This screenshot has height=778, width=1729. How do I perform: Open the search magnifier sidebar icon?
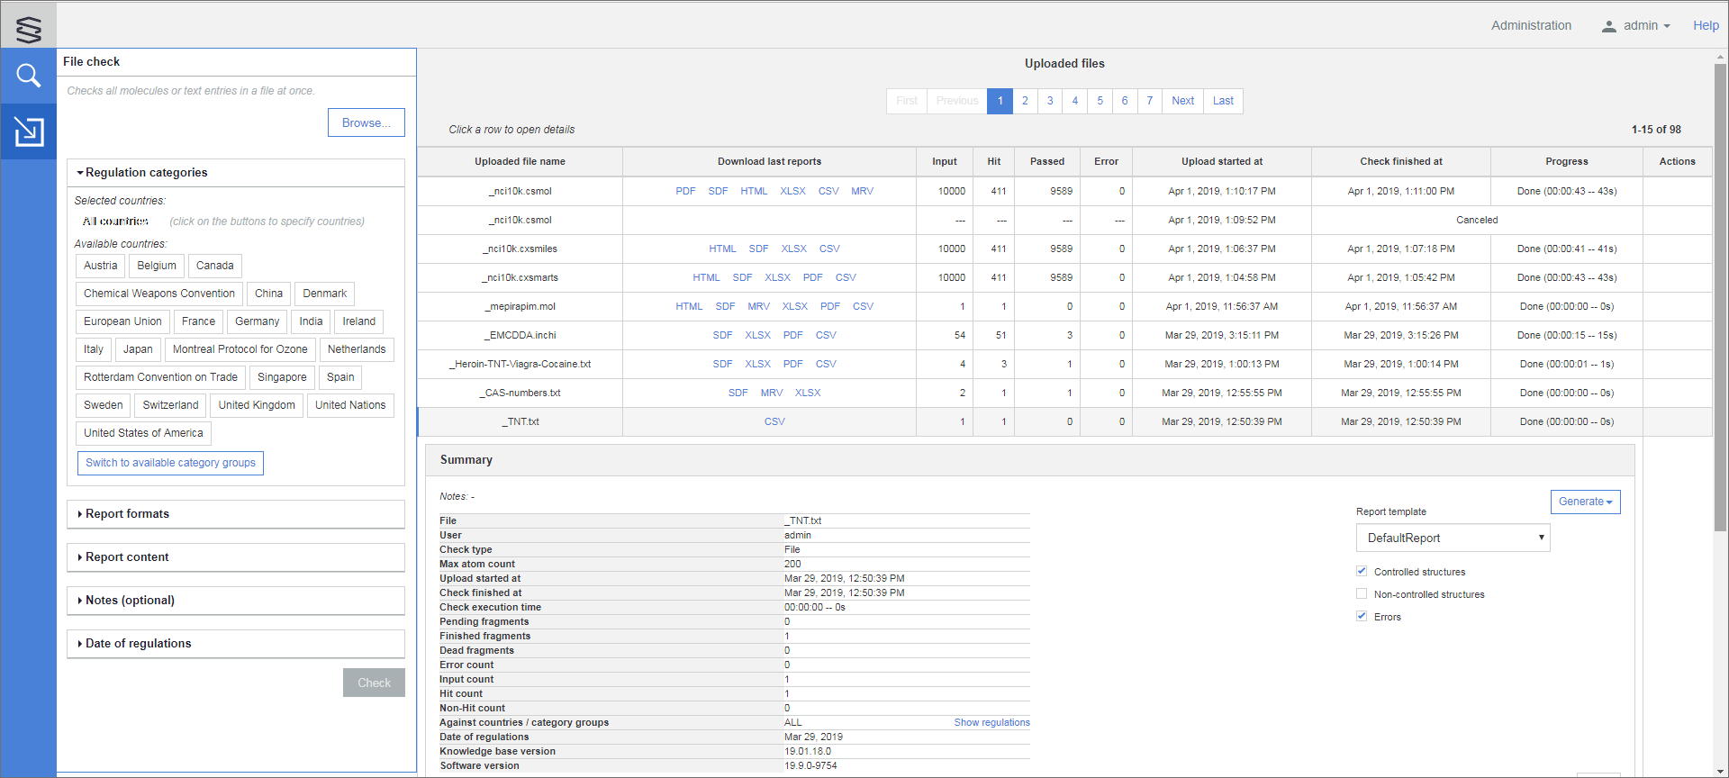click(x=29, y=76)
